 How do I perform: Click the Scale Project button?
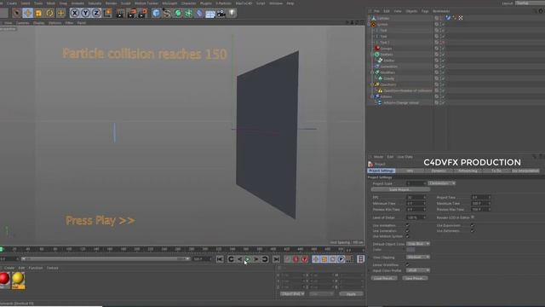click(x=400, y=189)
